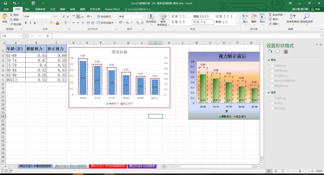Click the 清除 (Clear) button
Screen dimensions: 324x175
click(274, 24)
